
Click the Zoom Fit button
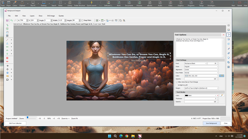tap(74, 119)
